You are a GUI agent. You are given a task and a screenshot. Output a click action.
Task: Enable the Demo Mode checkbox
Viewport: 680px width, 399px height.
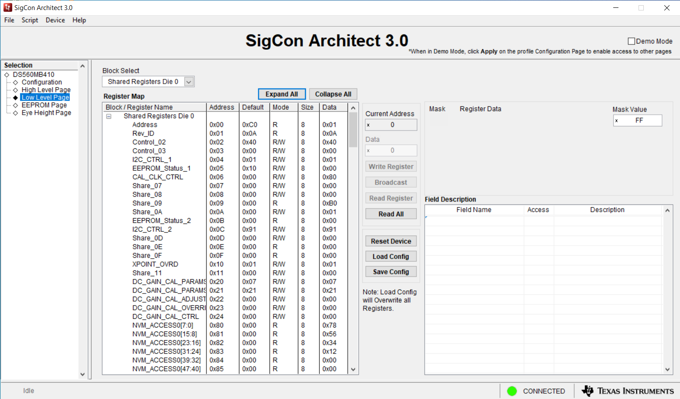pos(631,41)
